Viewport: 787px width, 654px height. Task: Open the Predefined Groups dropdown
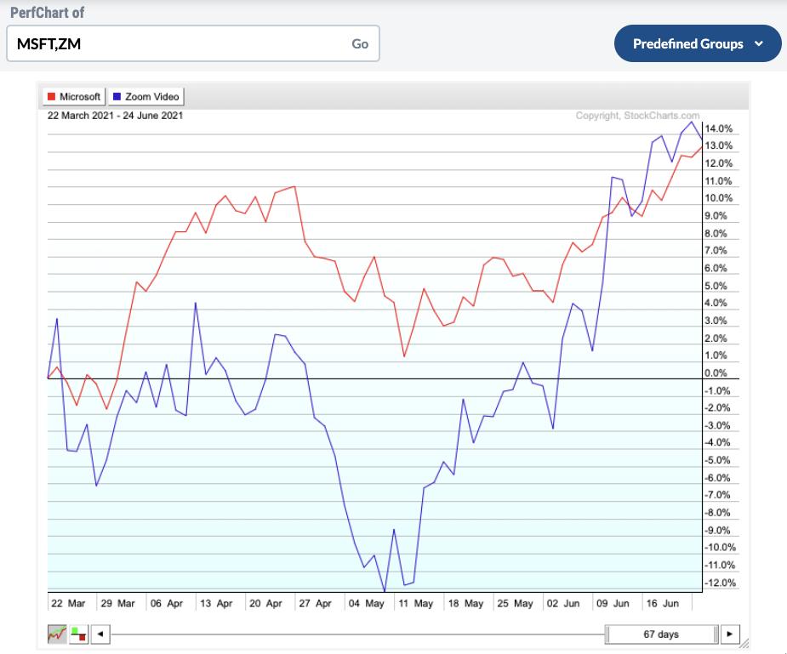[x=697, y=43]
